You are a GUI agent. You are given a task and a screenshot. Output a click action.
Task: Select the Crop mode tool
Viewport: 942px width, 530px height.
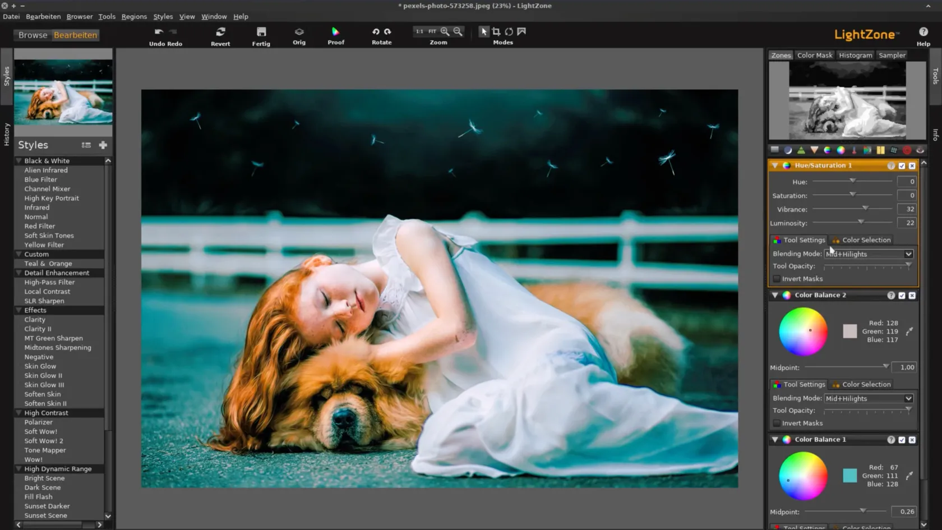[496, 32]
